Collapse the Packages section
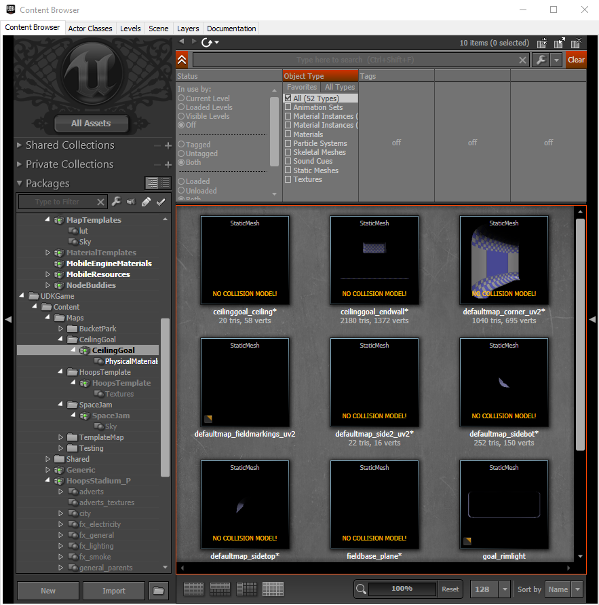This screenshot has height=605, width=599. [x=19, y=183]
